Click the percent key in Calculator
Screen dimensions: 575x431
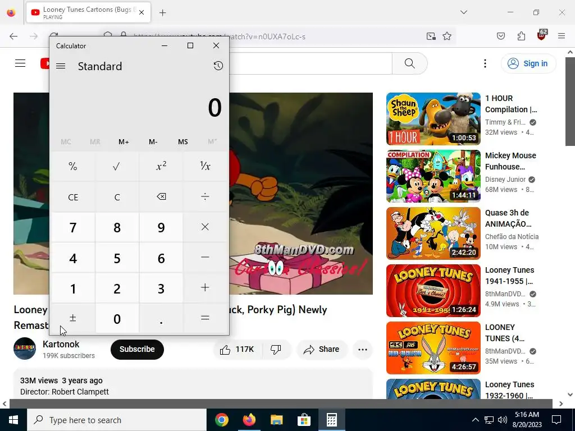tap(73, 166)
